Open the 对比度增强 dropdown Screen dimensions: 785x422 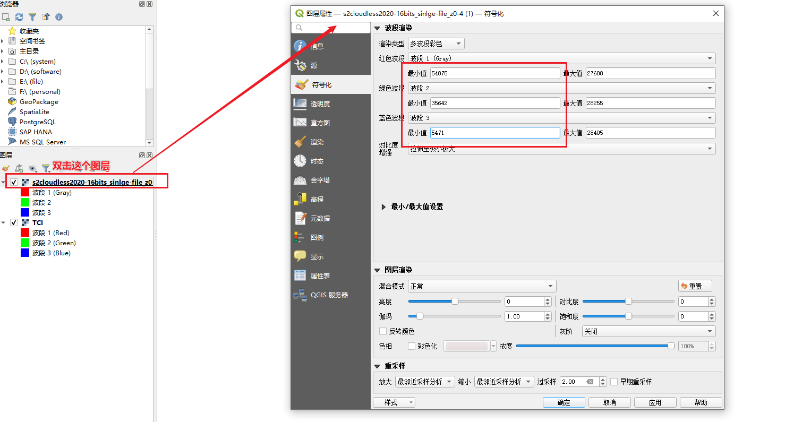[561, 149]
